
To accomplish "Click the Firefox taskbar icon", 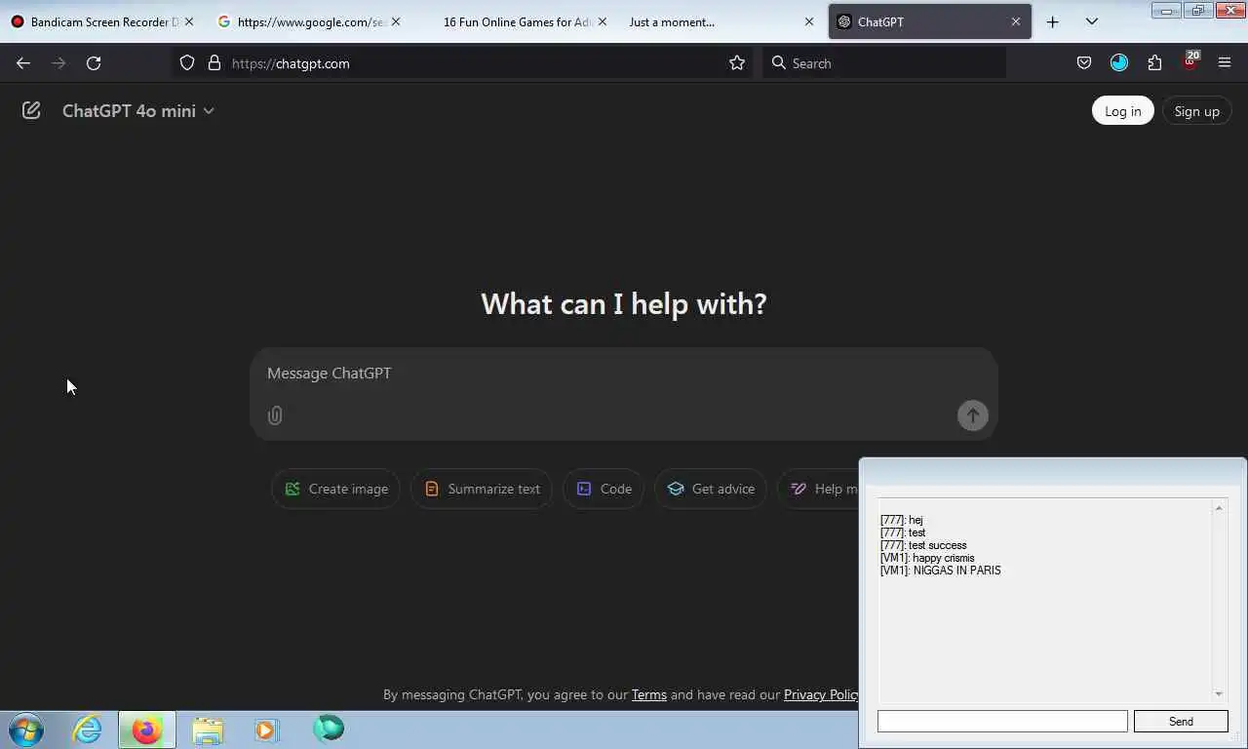I will pos(147,729).
